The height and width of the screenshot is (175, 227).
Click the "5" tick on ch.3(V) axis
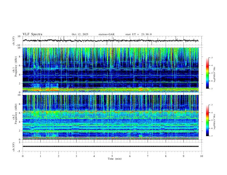click(x=20, y=142)
